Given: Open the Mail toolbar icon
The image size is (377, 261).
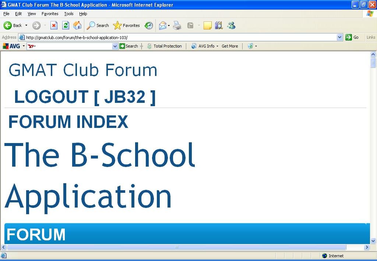Looking at the screenshot, I should click(162, 25).
